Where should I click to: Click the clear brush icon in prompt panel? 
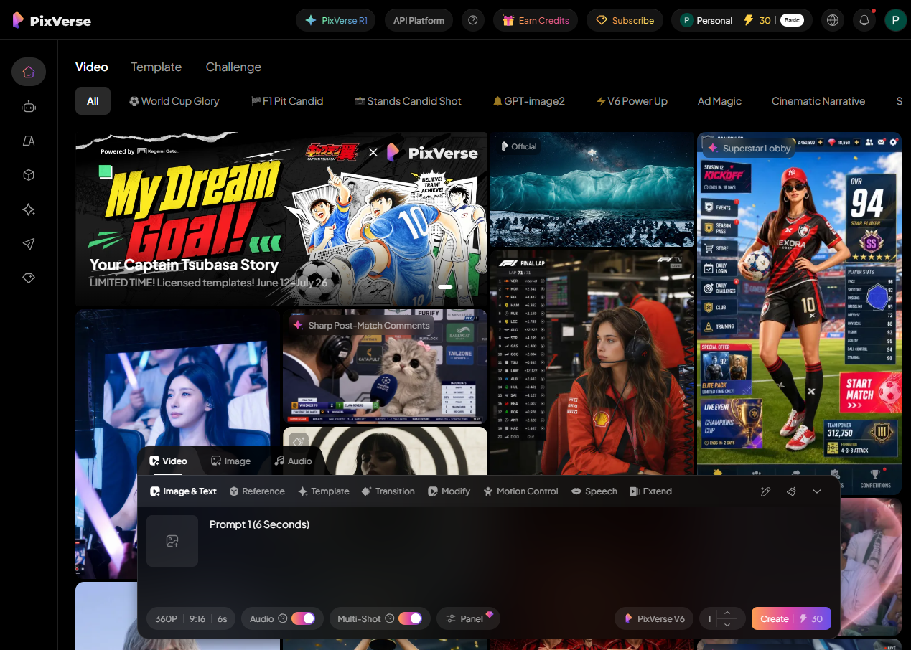pyautogui.click(x=791, y=491)
